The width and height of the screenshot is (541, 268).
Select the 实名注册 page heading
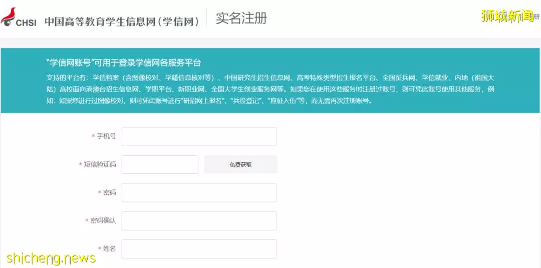coord(241,18)
